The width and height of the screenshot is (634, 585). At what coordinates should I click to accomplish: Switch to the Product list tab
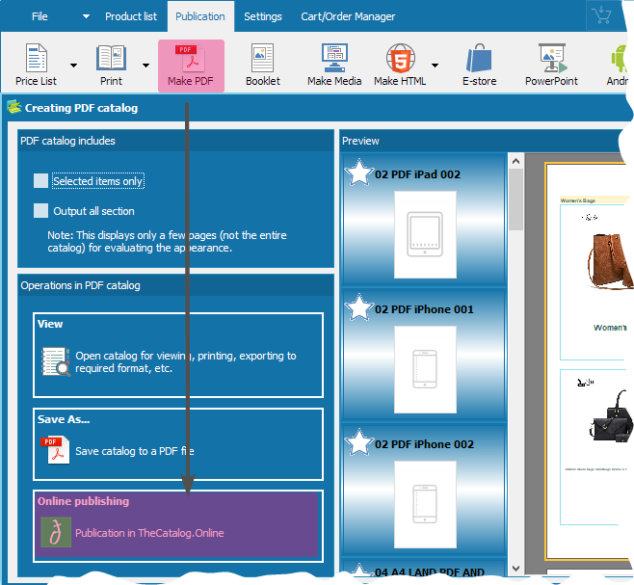[131, 16]
